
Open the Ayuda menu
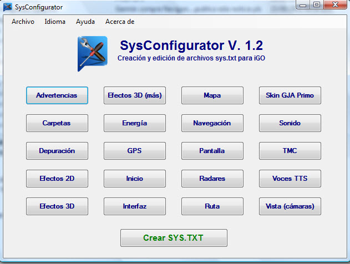pyautogui.click(x=85, y=22)
